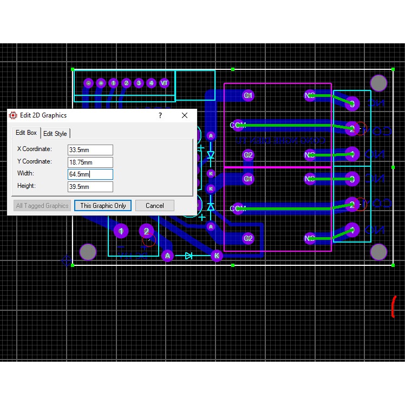Click the bottom-left gray mounting hole
Image resolution: width=405 pixels, height=405 pixels.
(x=88, y=251)
